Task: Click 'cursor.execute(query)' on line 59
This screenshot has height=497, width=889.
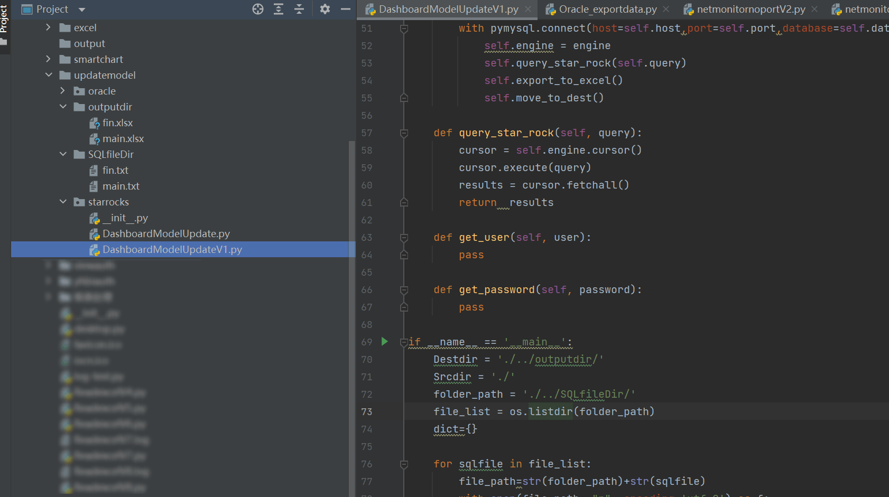Action: point(525,167)
